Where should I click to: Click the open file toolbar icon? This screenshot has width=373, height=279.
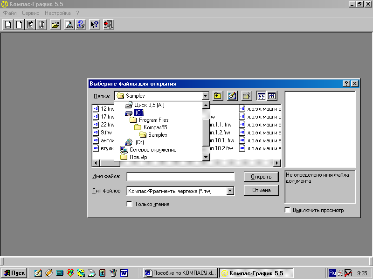coord(55,25)
